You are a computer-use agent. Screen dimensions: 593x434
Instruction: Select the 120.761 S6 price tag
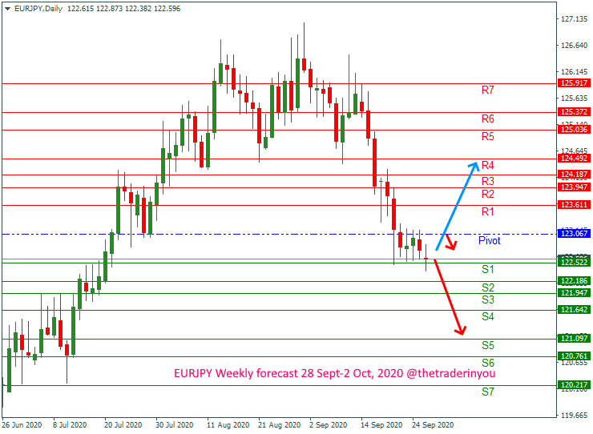[x=574, y=356]
